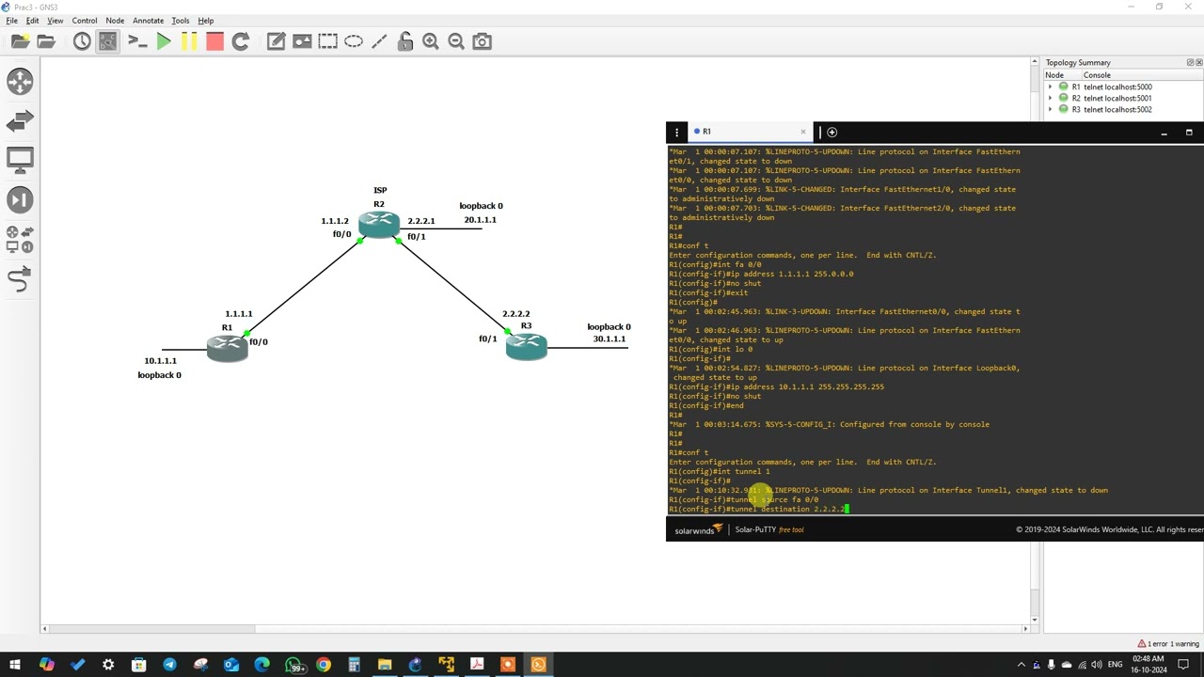Draw a rectangle tool

point(327,41)
